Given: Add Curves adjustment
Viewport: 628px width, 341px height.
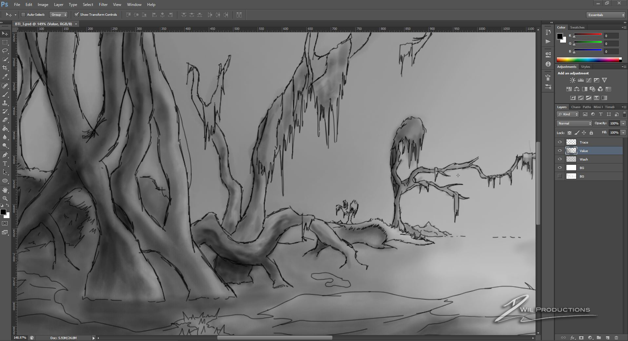Looking at the screenshot, I should [x=589, y=80].
